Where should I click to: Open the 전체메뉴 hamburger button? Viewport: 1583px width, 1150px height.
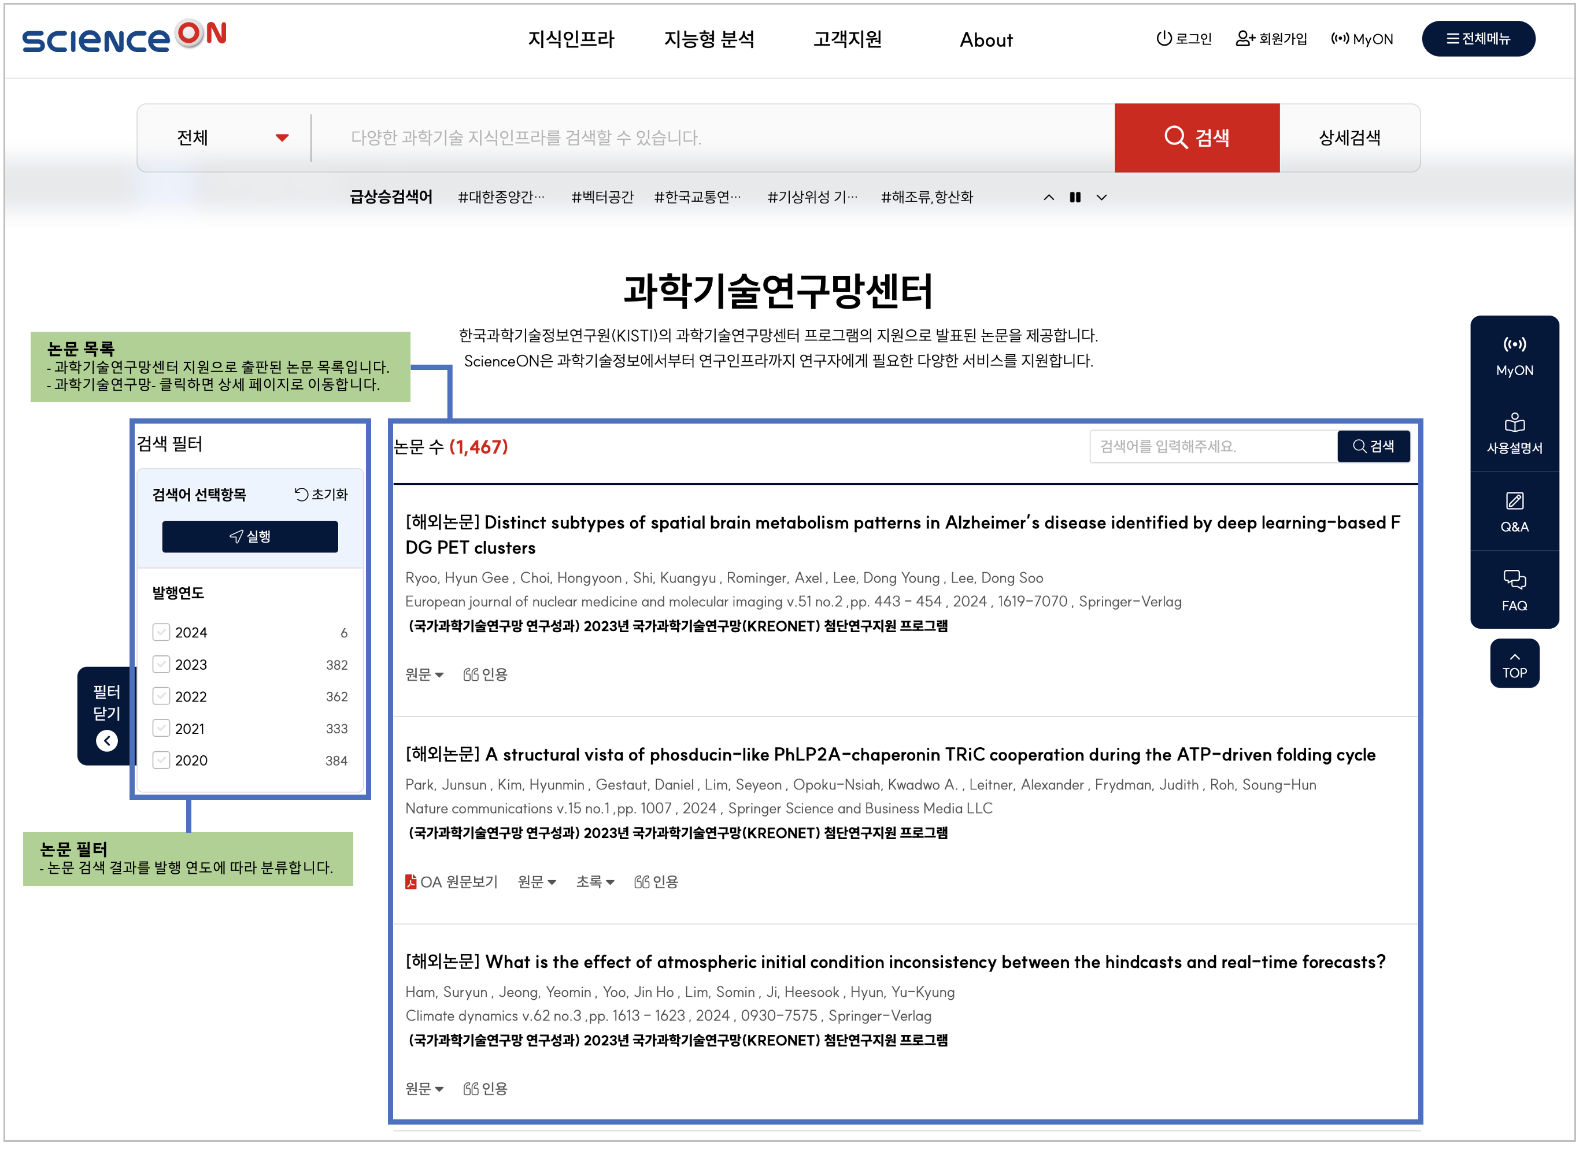tap(1479, 39)
